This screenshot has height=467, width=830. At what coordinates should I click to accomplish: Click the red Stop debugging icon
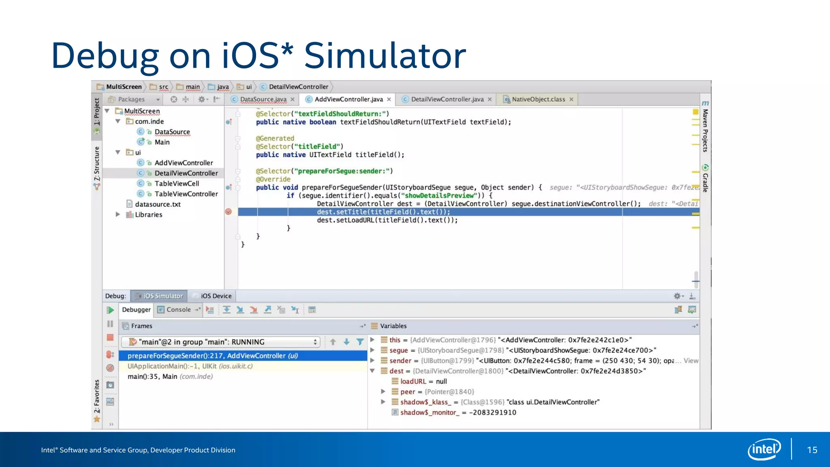pos(110,337)
